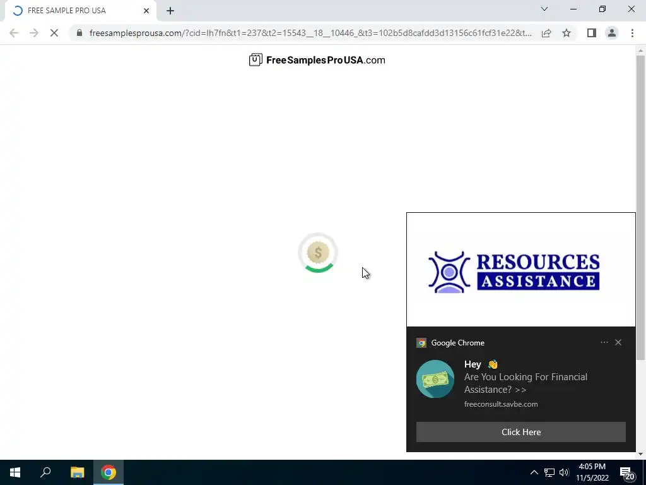Open Windows taskbar search

pyautogui.click(x=45, y=472)
